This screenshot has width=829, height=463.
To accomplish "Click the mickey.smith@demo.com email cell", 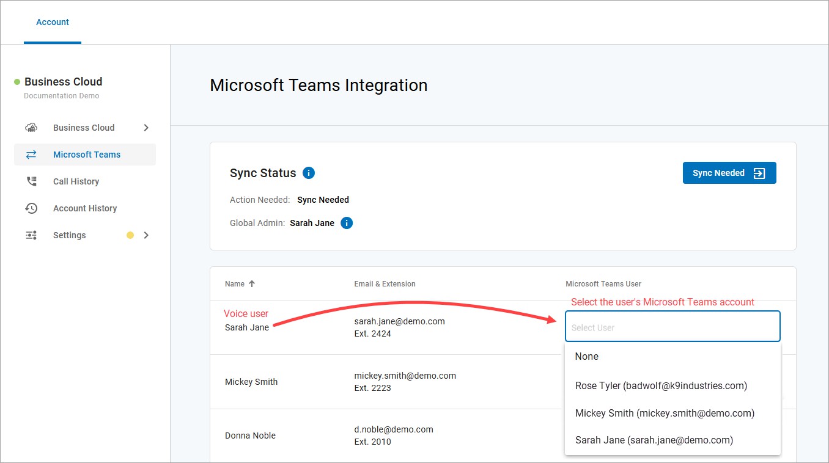I will pyautogui.click(x=405, y=376).
